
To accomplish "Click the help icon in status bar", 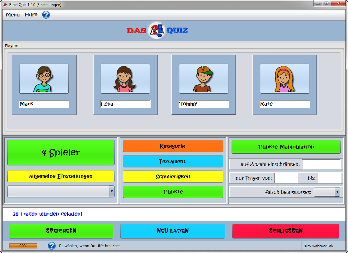I will 52,246.
